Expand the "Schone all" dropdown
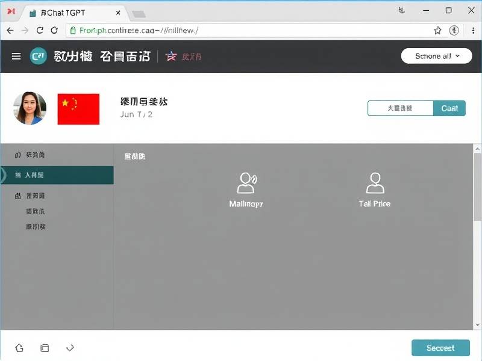 (x=437, y=56)
